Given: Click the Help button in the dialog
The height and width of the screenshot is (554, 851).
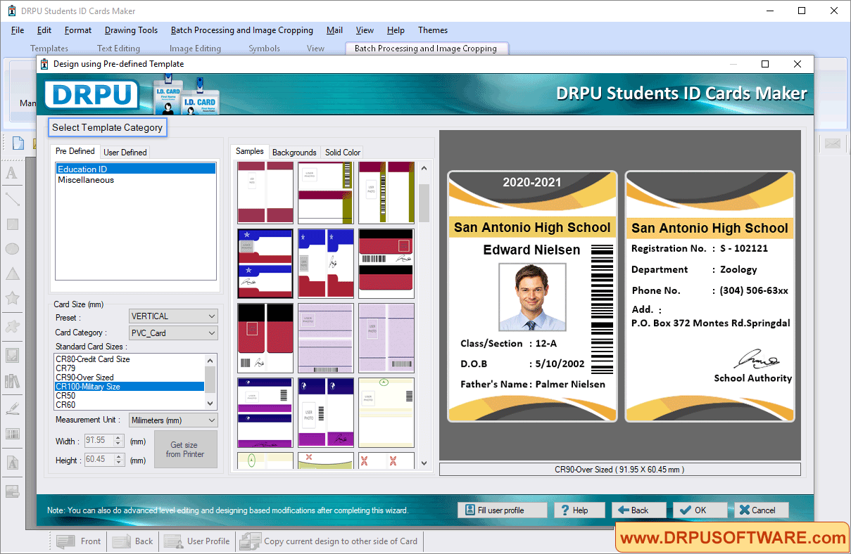Looking at the screenshot, I should pos(579,510).
